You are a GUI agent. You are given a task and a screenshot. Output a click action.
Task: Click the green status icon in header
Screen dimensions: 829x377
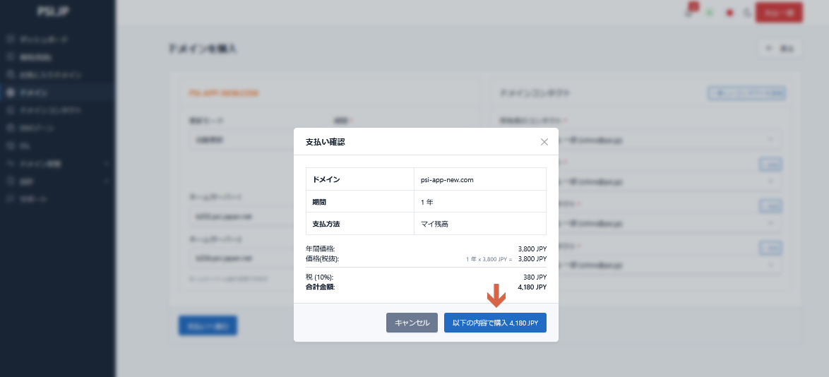click(x=710, y=13)
